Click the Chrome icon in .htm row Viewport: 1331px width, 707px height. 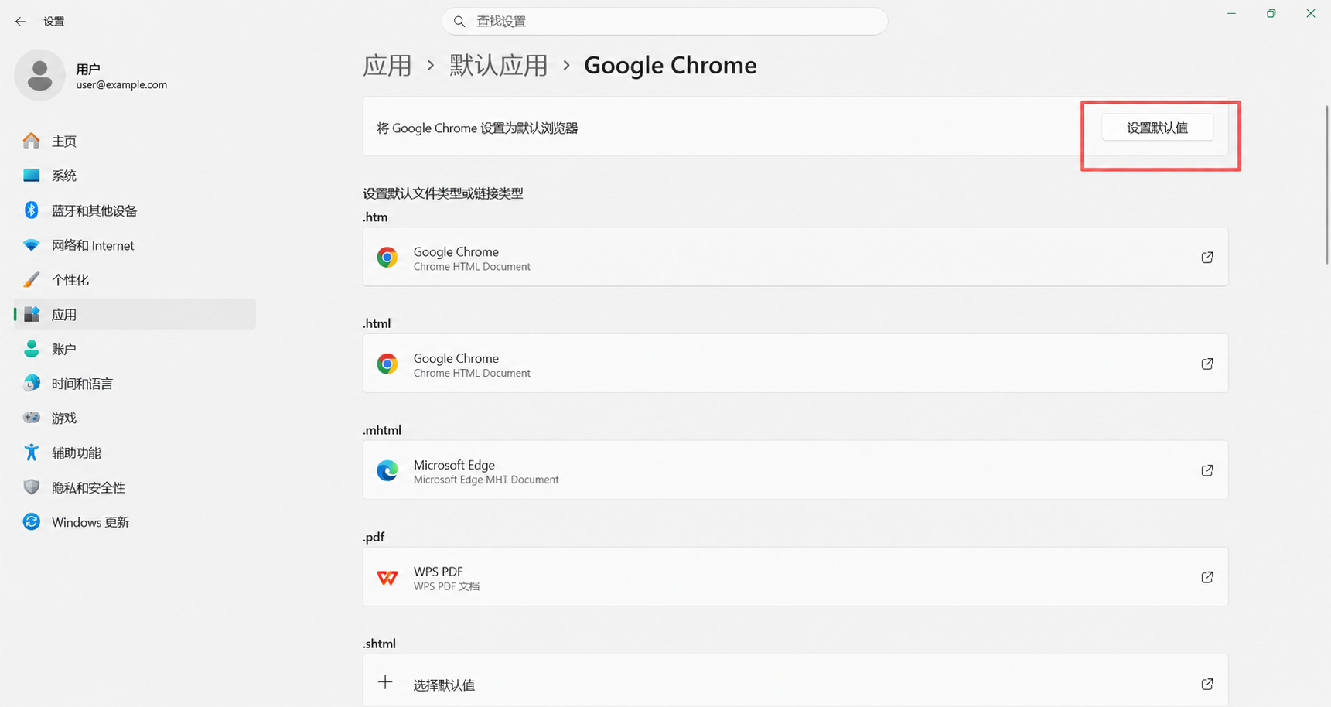tap(387, 258)
